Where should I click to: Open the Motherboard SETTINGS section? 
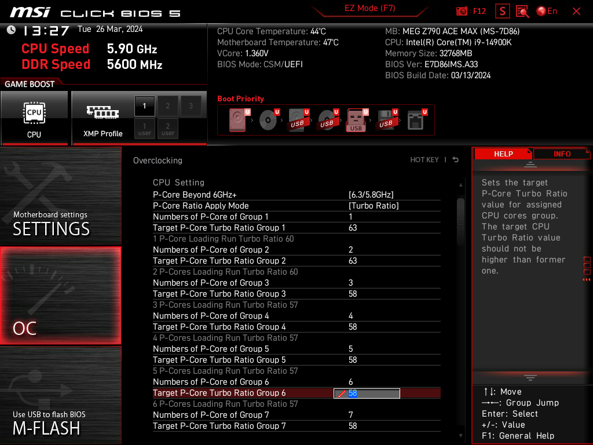[x=60, y=196]
